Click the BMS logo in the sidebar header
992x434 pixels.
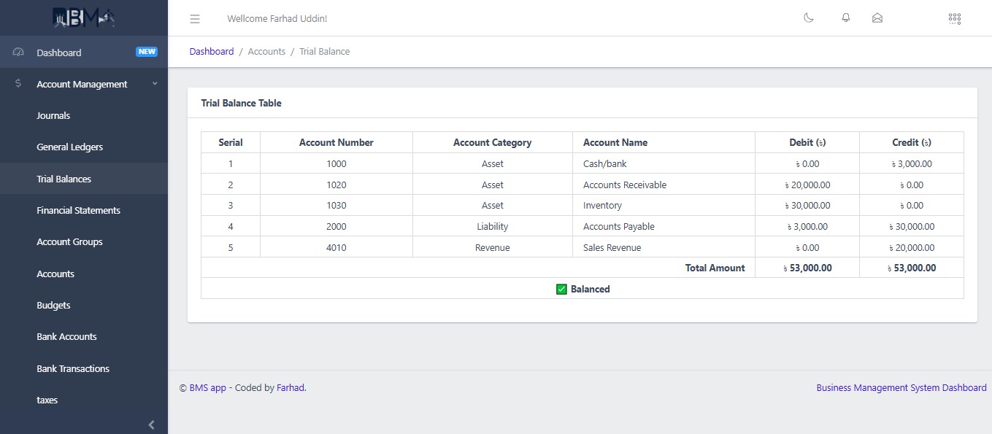click(84, 18)
